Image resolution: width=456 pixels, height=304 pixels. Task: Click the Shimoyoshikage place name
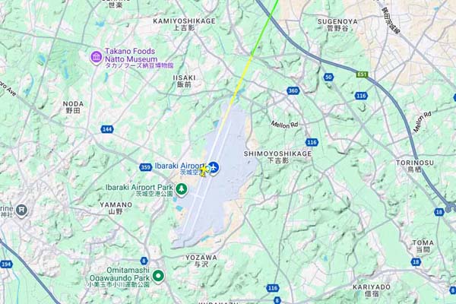[x=277, y=154]
